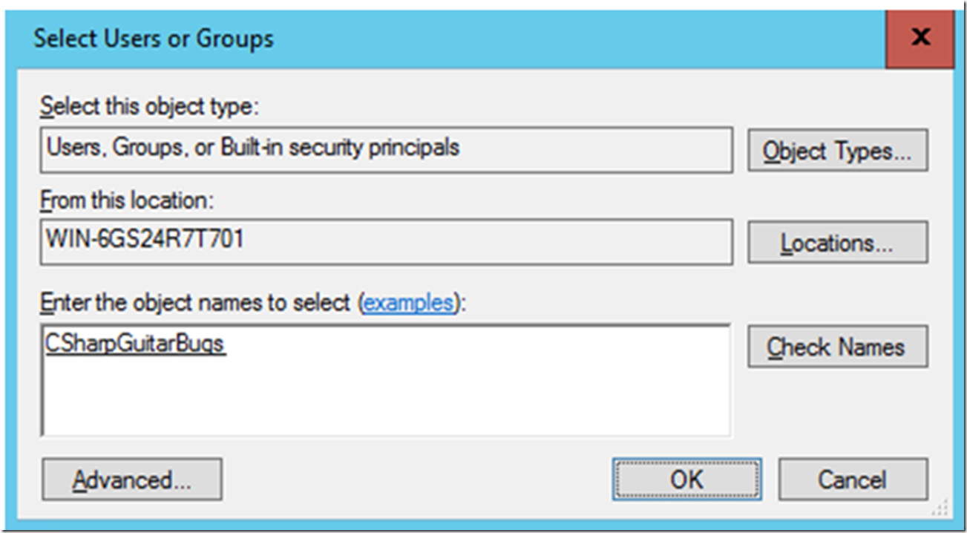Cancel the Select Users or Groups dialog
Screen dimensions: 967x533
pos(853,479)
